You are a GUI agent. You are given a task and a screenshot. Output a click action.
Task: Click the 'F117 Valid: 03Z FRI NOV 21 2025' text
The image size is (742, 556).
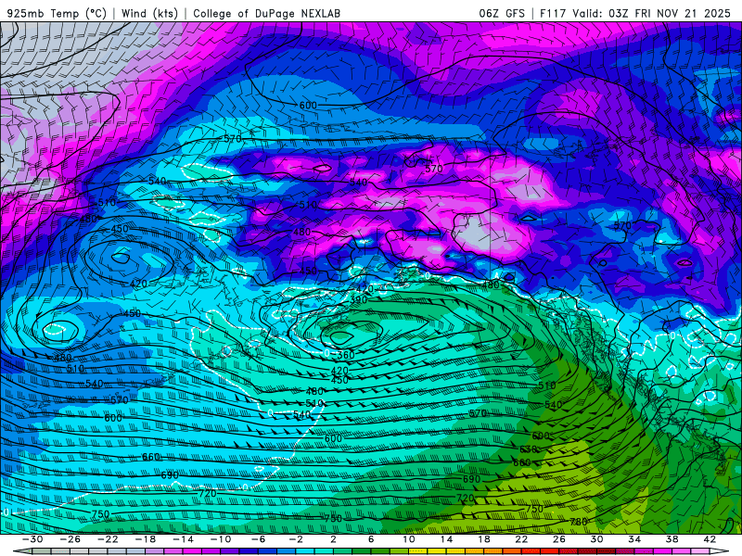635,13
